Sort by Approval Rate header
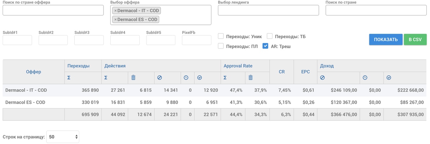The width and height of the screenshot is (430, 144). coord(238,66)
